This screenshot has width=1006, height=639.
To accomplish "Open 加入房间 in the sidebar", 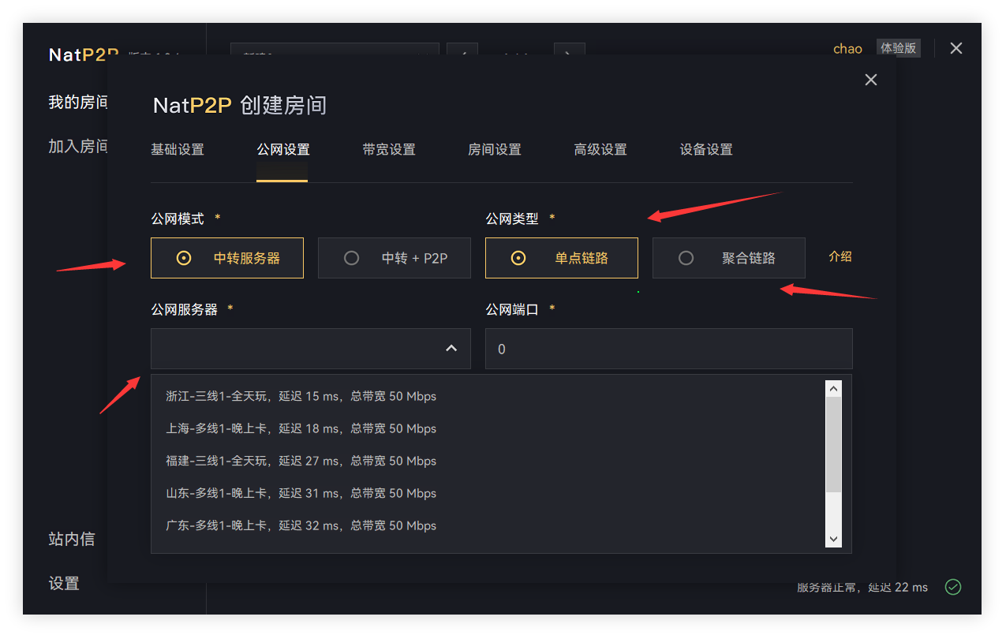I will [x=78, y=146].
